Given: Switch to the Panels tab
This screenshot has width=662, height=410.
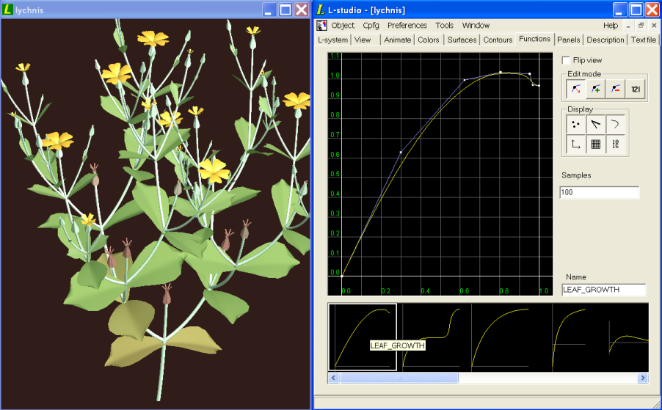Looking at the screenshot, I should tap(568, 40).
